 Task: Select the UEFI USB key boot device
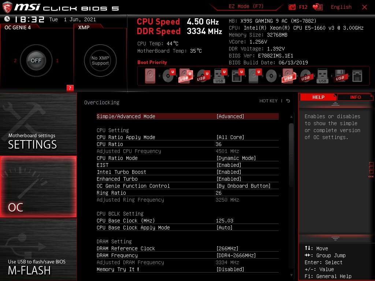(x=220, y=76)
